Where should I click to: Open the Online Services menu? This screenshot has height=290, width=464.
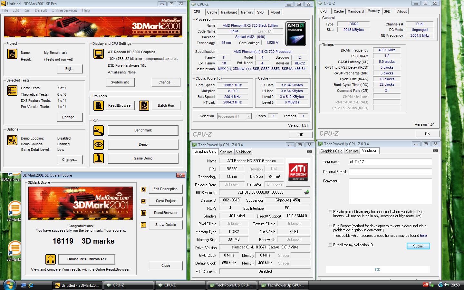[64, 10]
